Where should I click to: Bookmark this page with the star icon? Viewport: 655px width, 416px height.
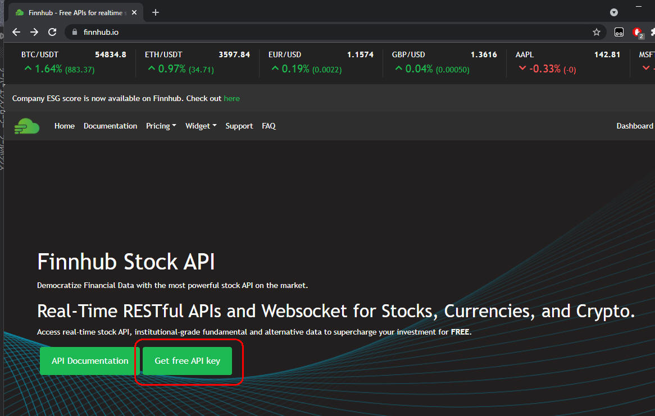click(x=597, y=32)
